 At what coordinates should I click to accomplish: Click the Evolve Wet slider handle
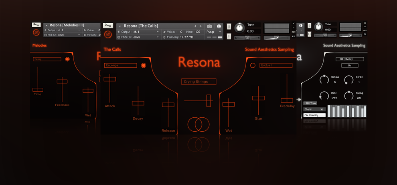tap(229, 105)
